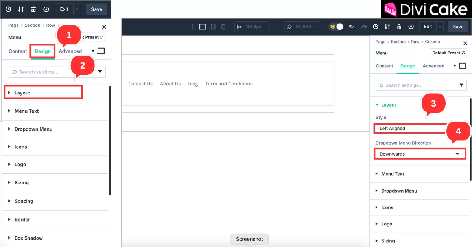The height and width of the screenshot is (247, 472).
Task: Click redo icon in builder bar
Action: pos(364,27)
